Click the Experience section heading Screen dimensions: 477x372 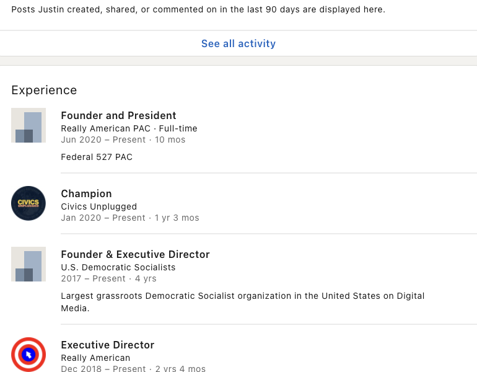point(44,91)
